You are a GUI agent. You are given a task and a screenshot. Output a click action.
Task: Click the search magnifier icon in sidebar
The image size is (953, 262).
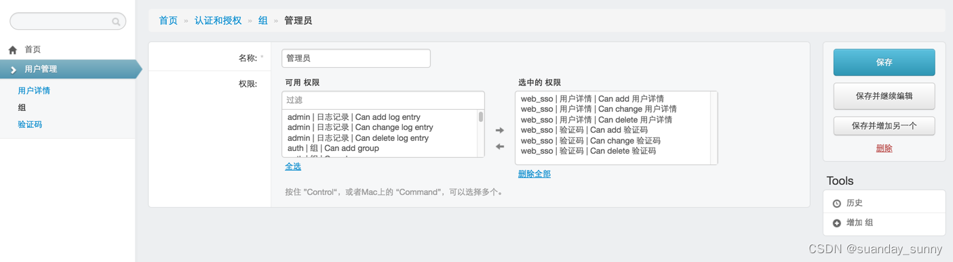click(116, 22)
